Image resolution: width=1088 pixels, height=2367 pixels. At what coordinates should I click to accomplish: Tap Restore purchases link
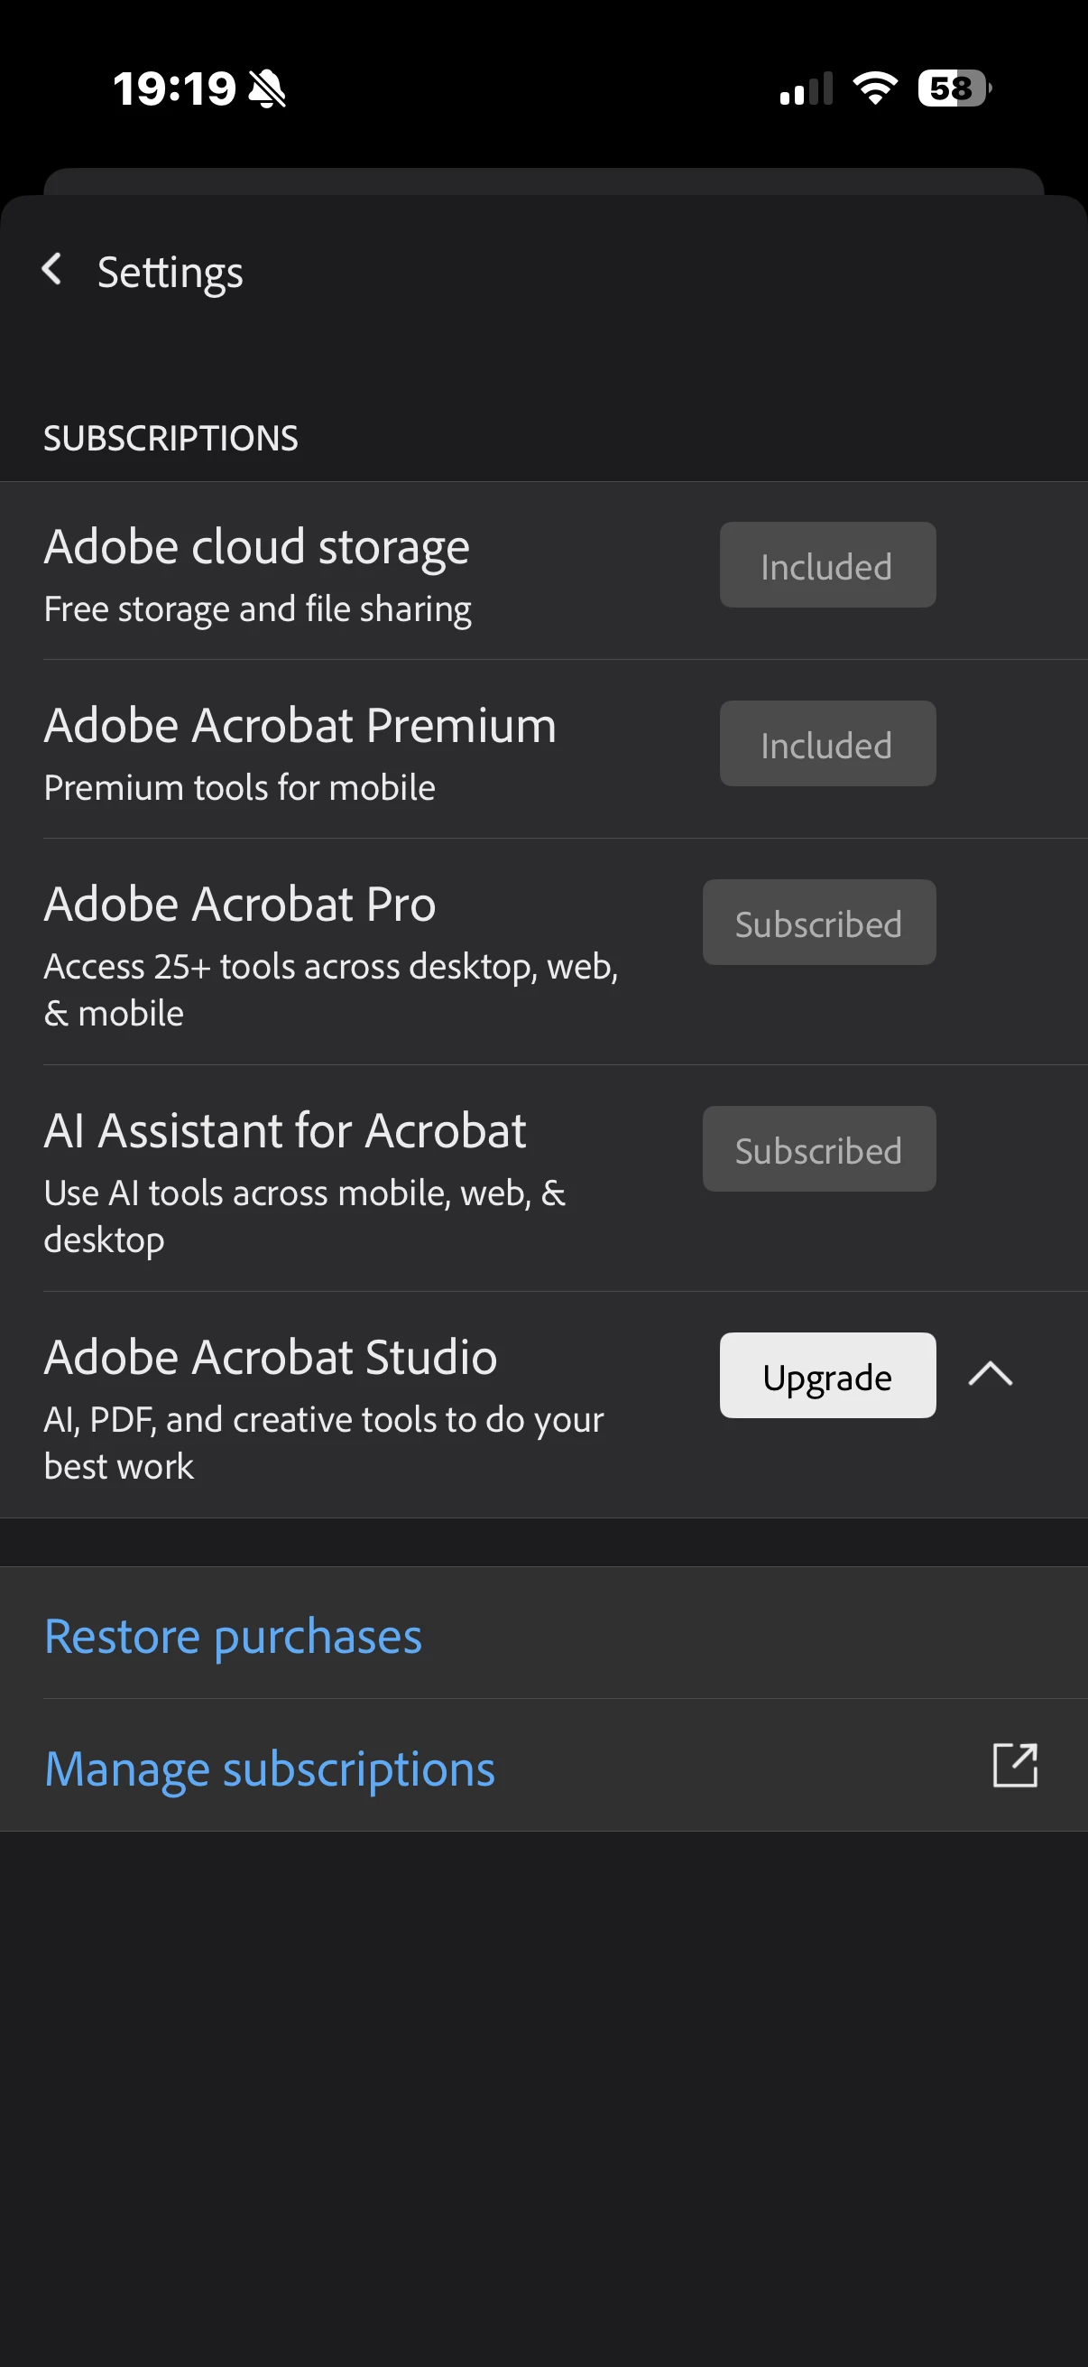click(234, 1636)
